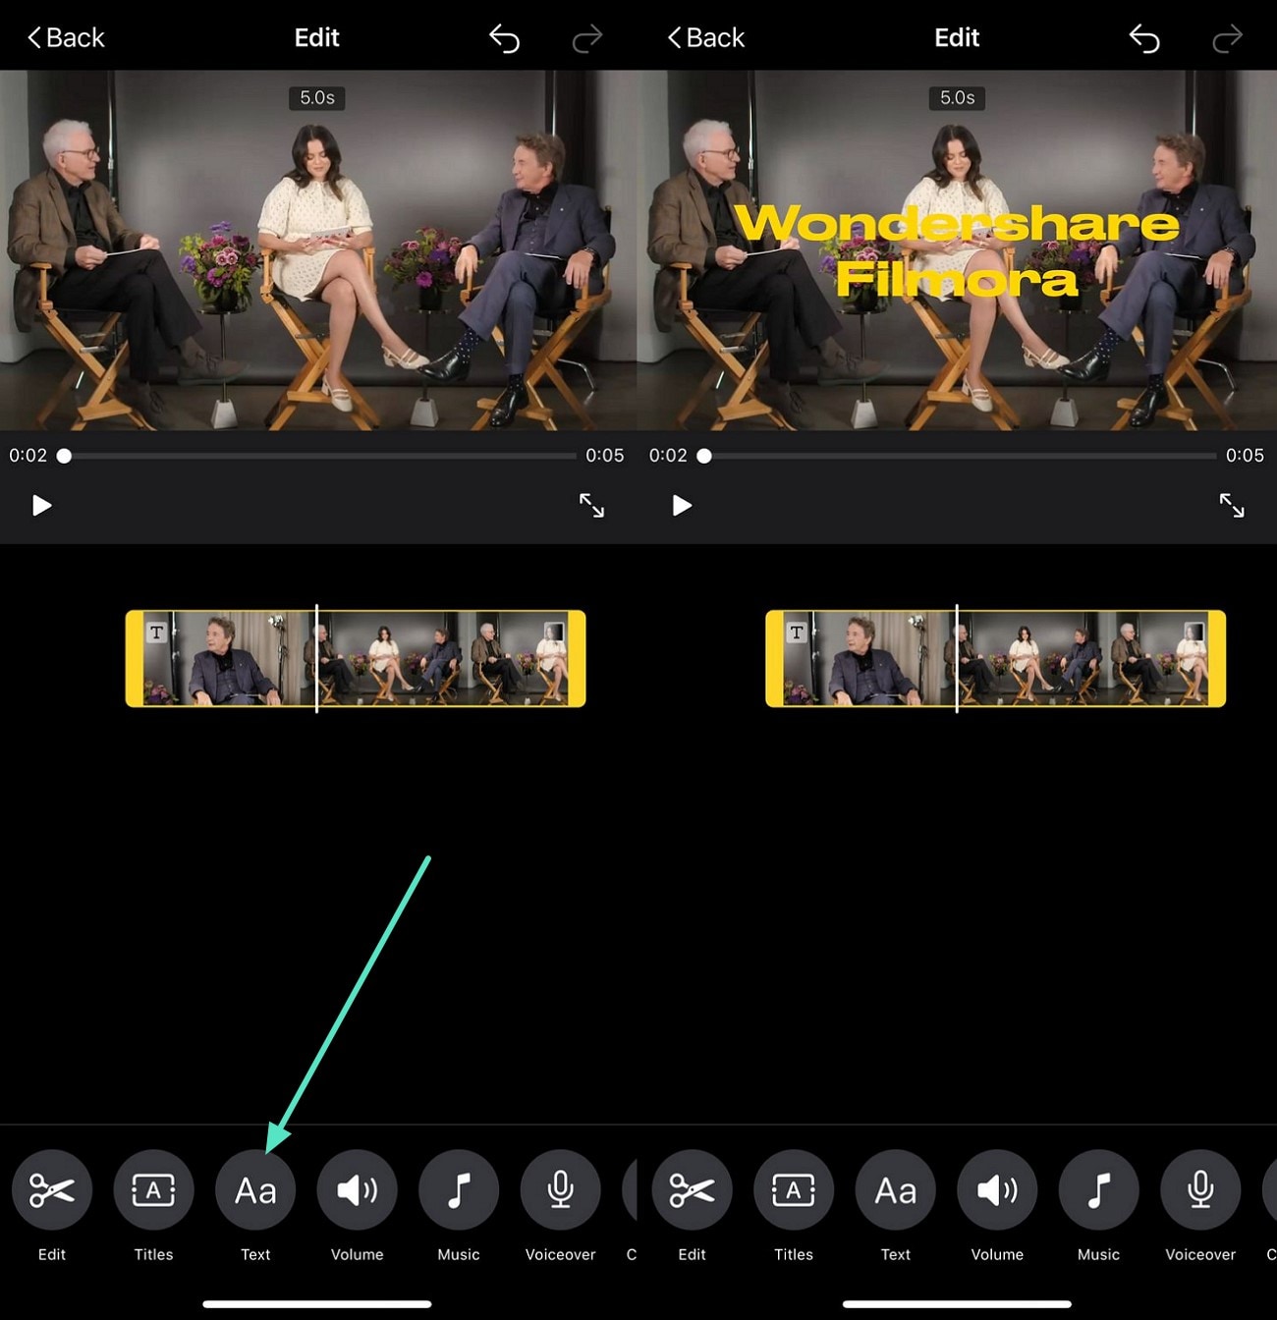Play the video in right screen
The image size is (1277, 1320).
click(682, 505)
